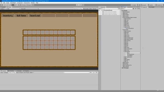Expand the TimeSystem folder
164x92 pixels.
tap(124, 57)
